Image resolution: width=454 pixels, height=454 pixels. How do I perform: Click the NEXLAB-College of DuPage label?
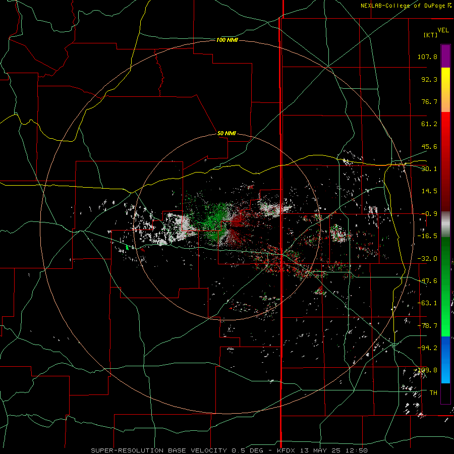tap(406, 6)
